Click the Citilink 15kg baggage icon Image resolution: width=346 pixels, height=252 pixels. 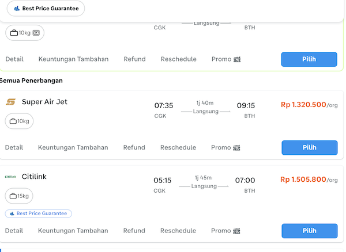pos(14,196)
